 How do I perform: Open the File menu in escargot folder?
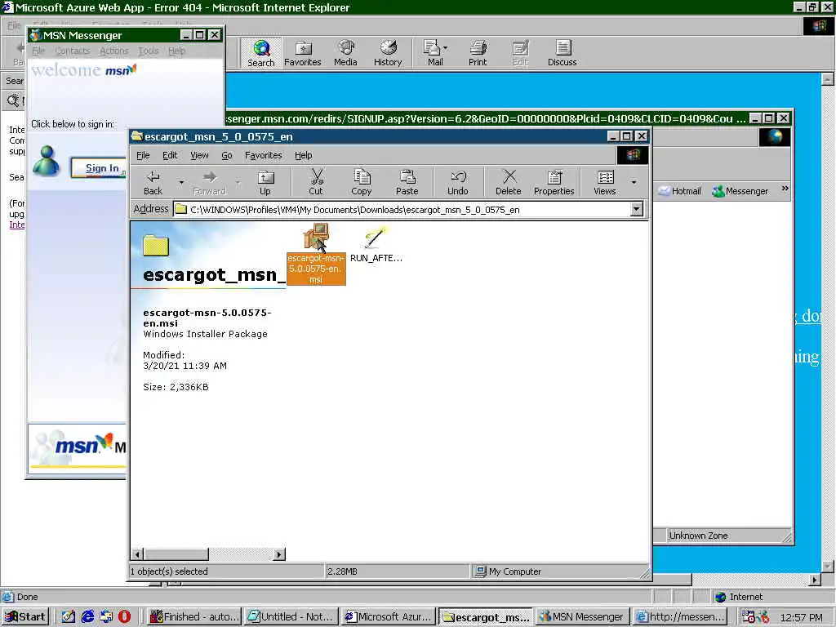click(x=143, y=155)
